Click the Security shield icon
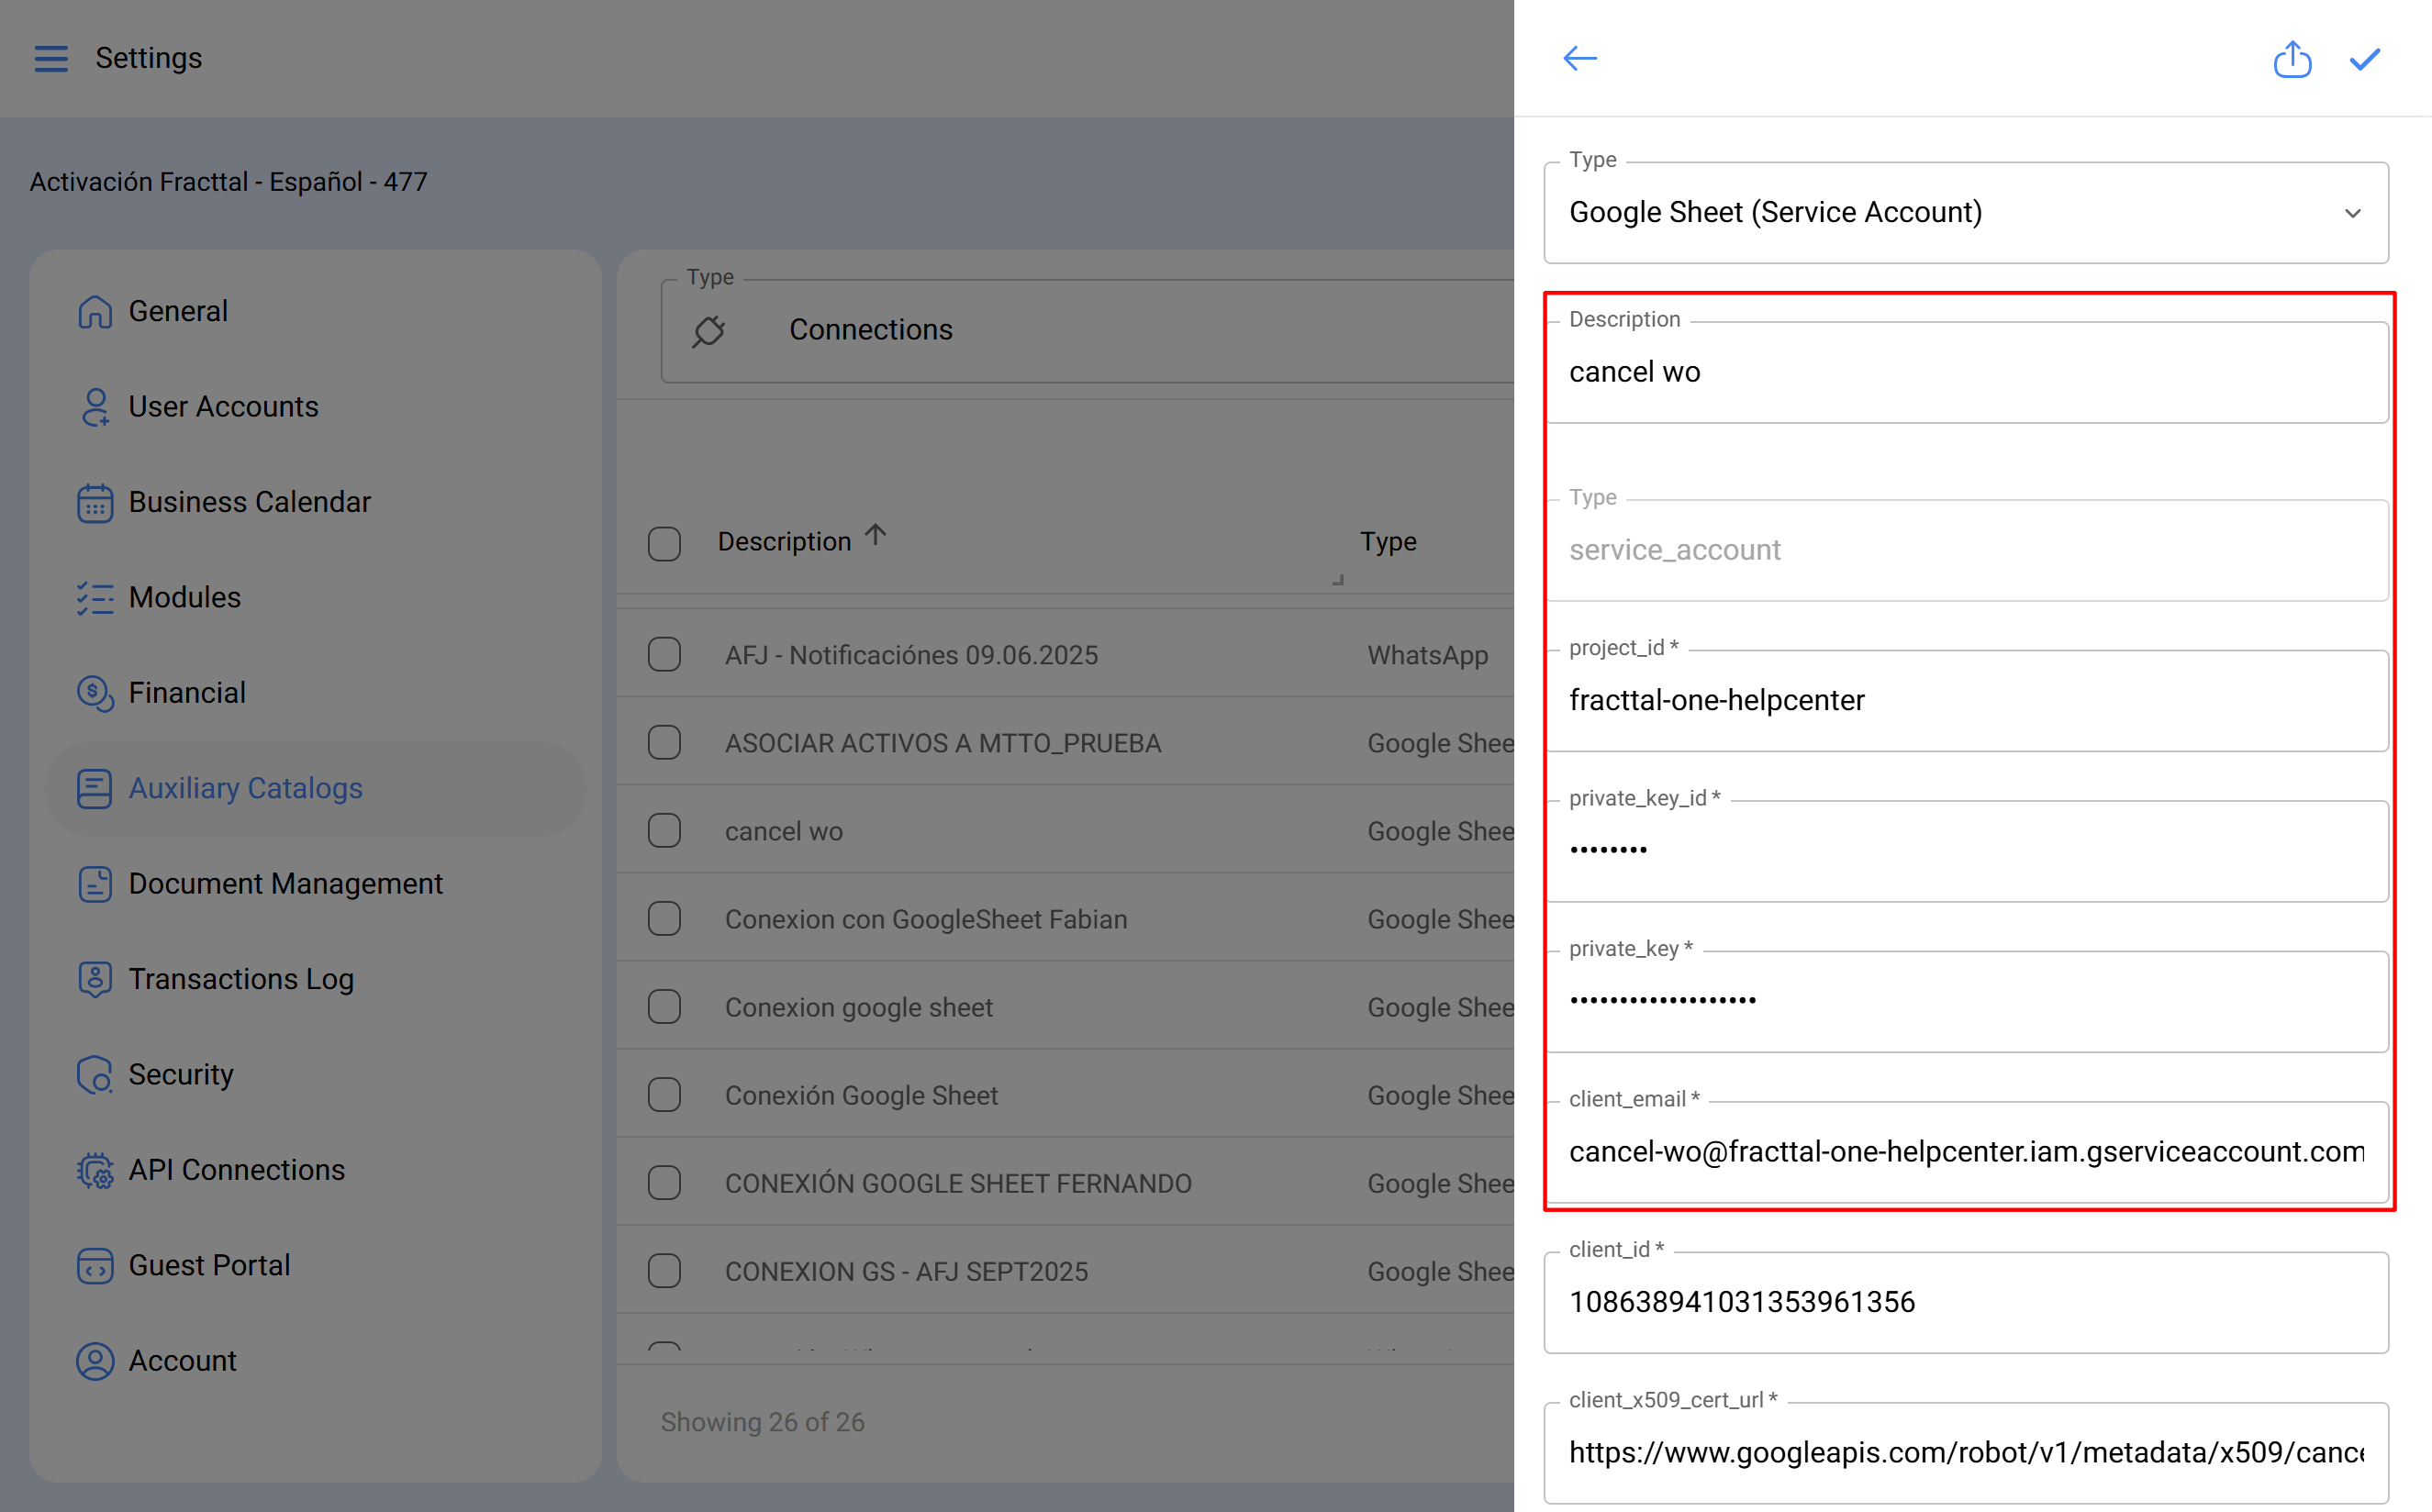 (x=95, y=1075)
